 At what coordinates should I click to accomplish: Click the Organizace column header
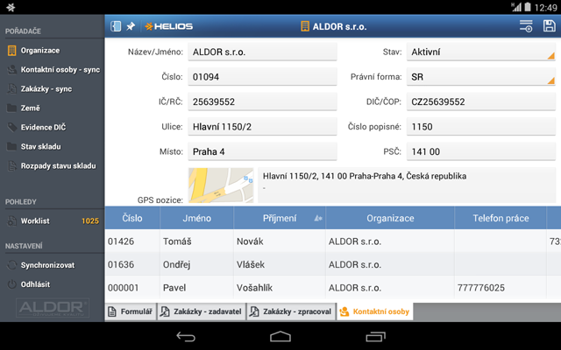pyautogui.click(x=390, y=218)
